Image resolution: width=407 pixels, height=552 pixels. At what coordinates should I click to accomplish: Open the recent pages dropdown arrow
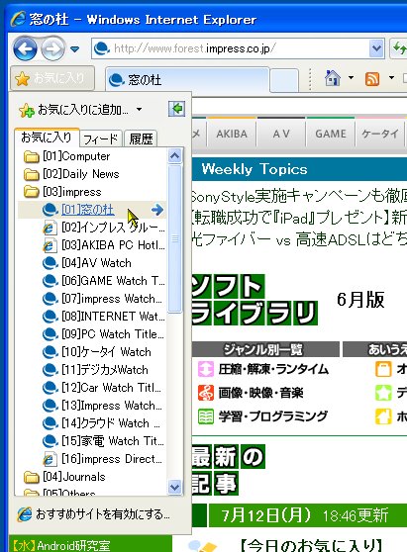(74, 48)
